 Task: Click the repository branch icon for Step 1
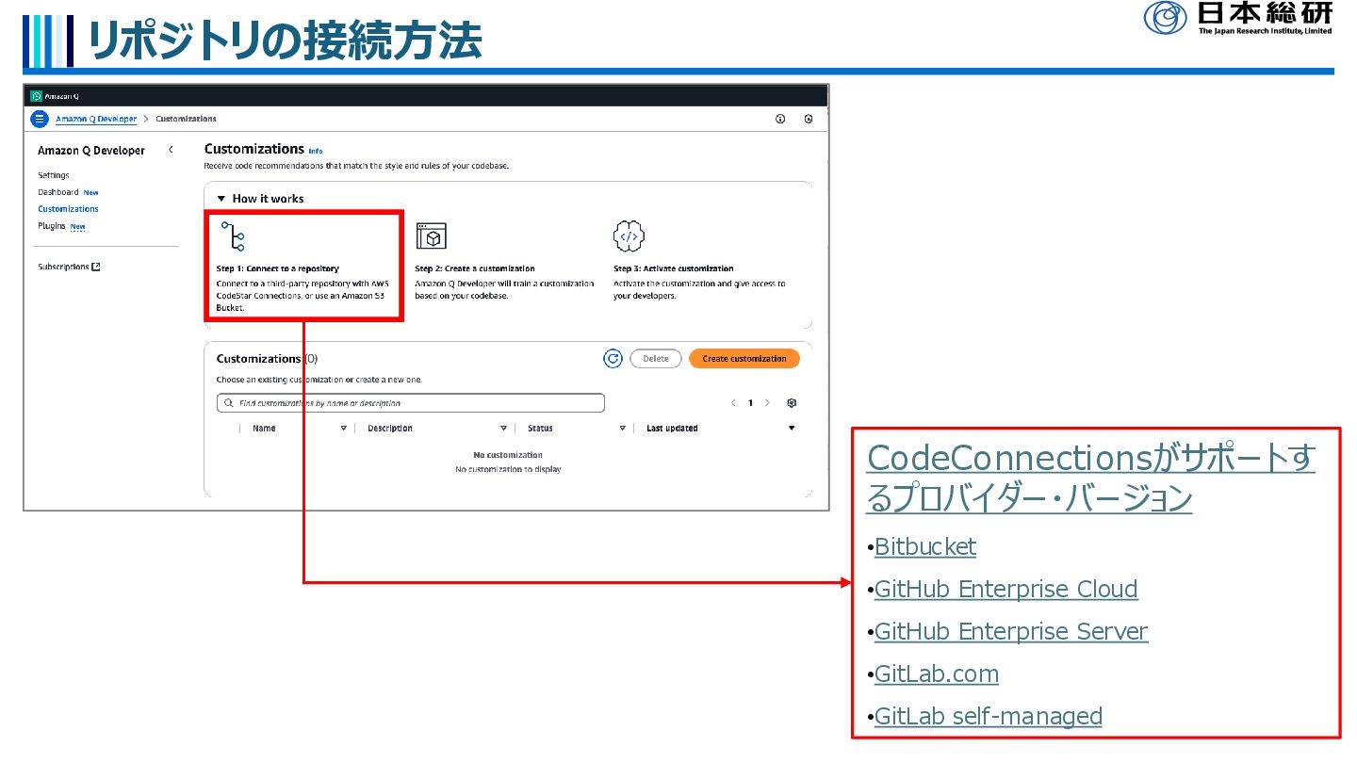point(233,235)
